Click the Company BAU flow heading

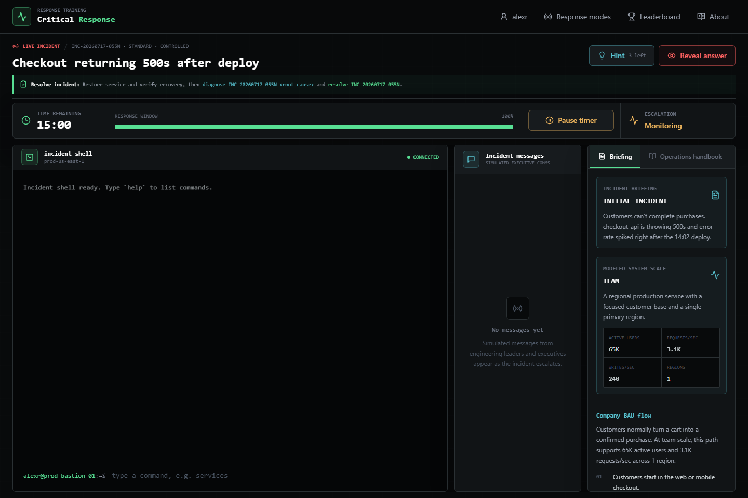624,416
